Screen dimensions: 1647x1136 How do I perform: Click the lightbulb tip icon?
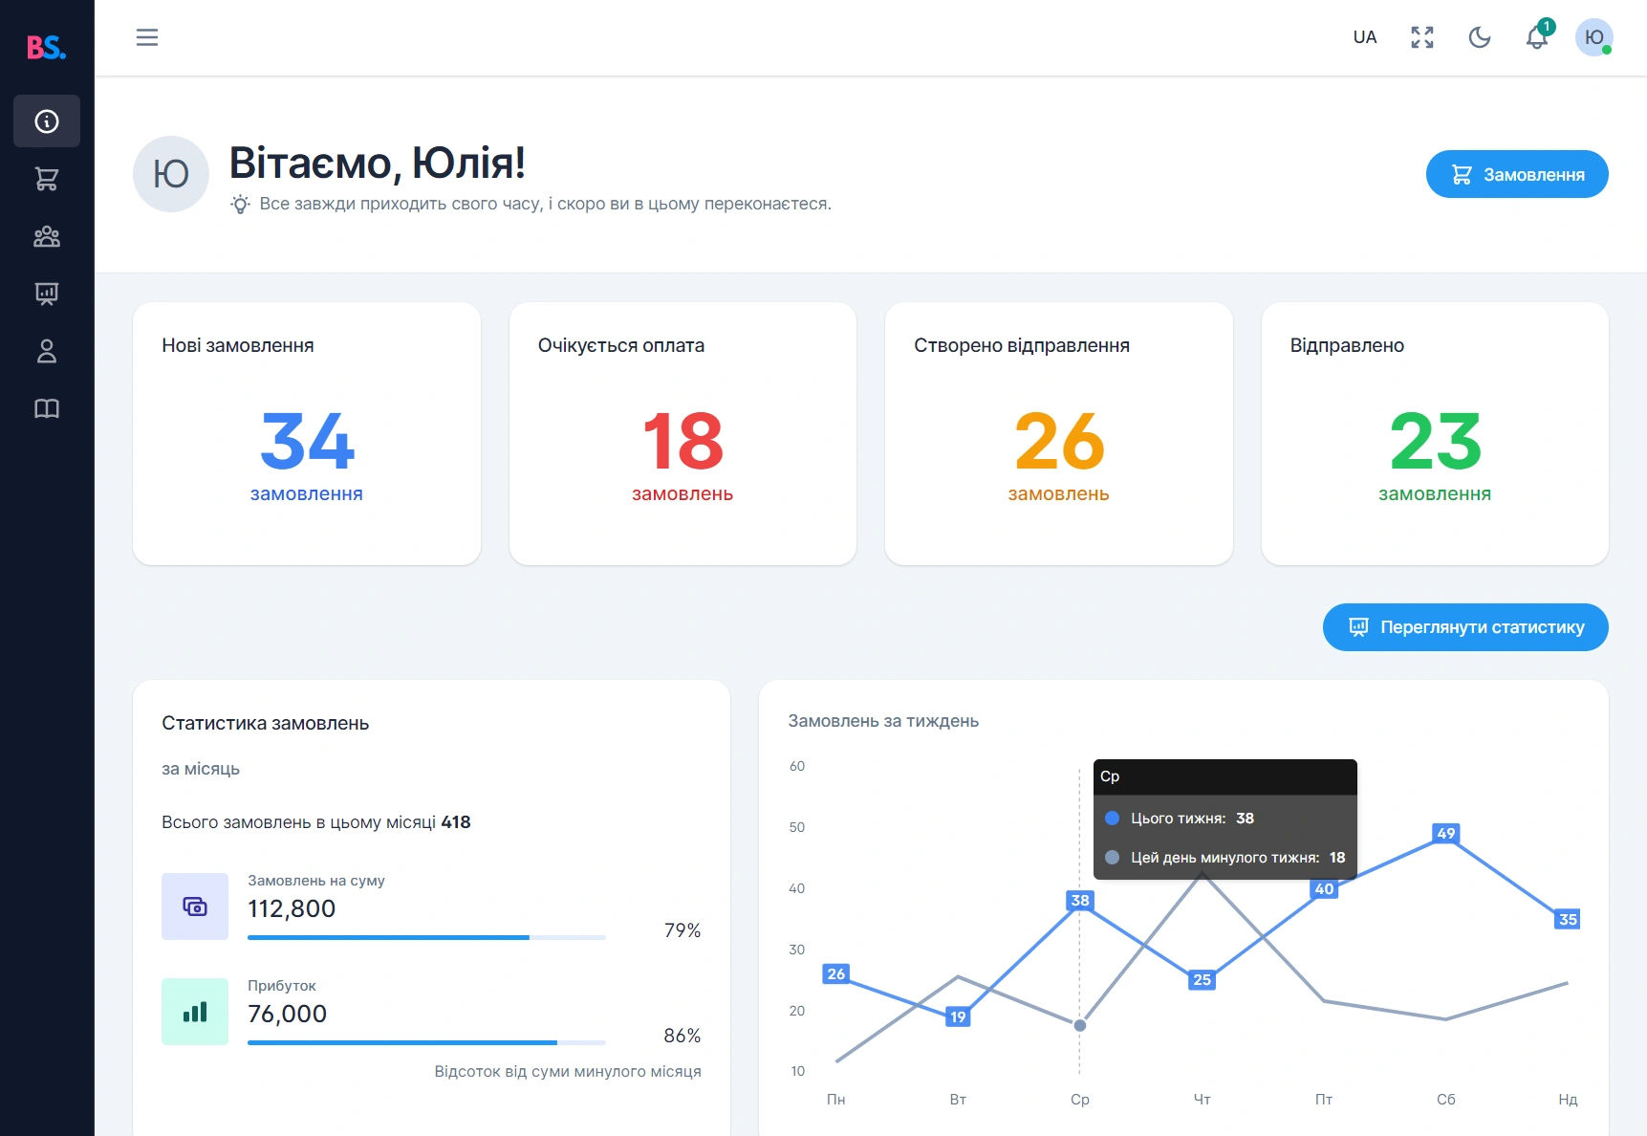pyautogui.click(x=241, y=204)
